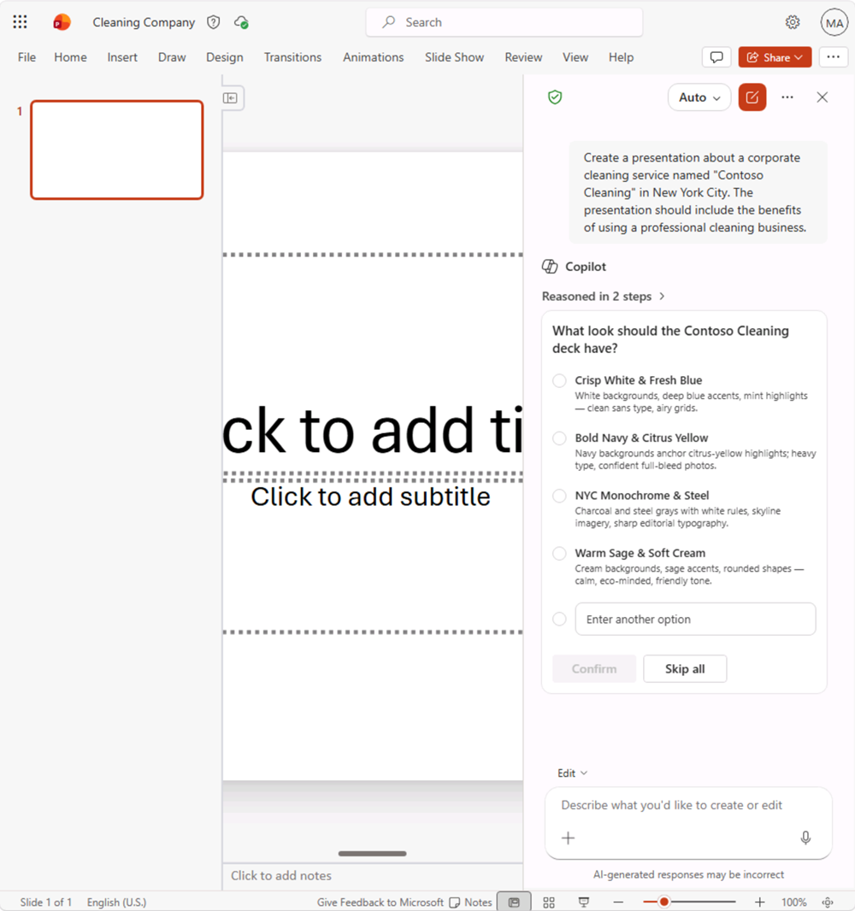Adjust the zoom slider handle
Screen dimensions: 855x911
pos(663,902)
